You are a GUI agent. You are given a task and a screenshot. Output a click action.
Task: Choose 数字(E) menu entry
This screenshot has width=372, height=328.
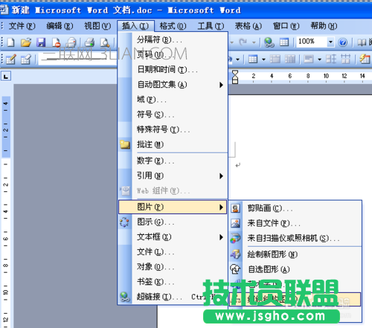[173, 161]
